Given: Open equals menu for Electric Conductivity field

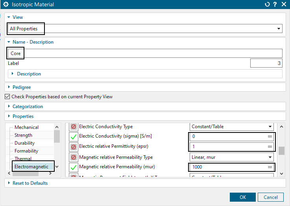Looking at the screenshot, I should [x=270, y=136].
